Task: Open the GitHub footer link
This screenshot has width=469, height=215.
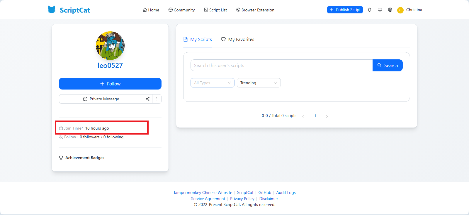Action: point(265,192)
